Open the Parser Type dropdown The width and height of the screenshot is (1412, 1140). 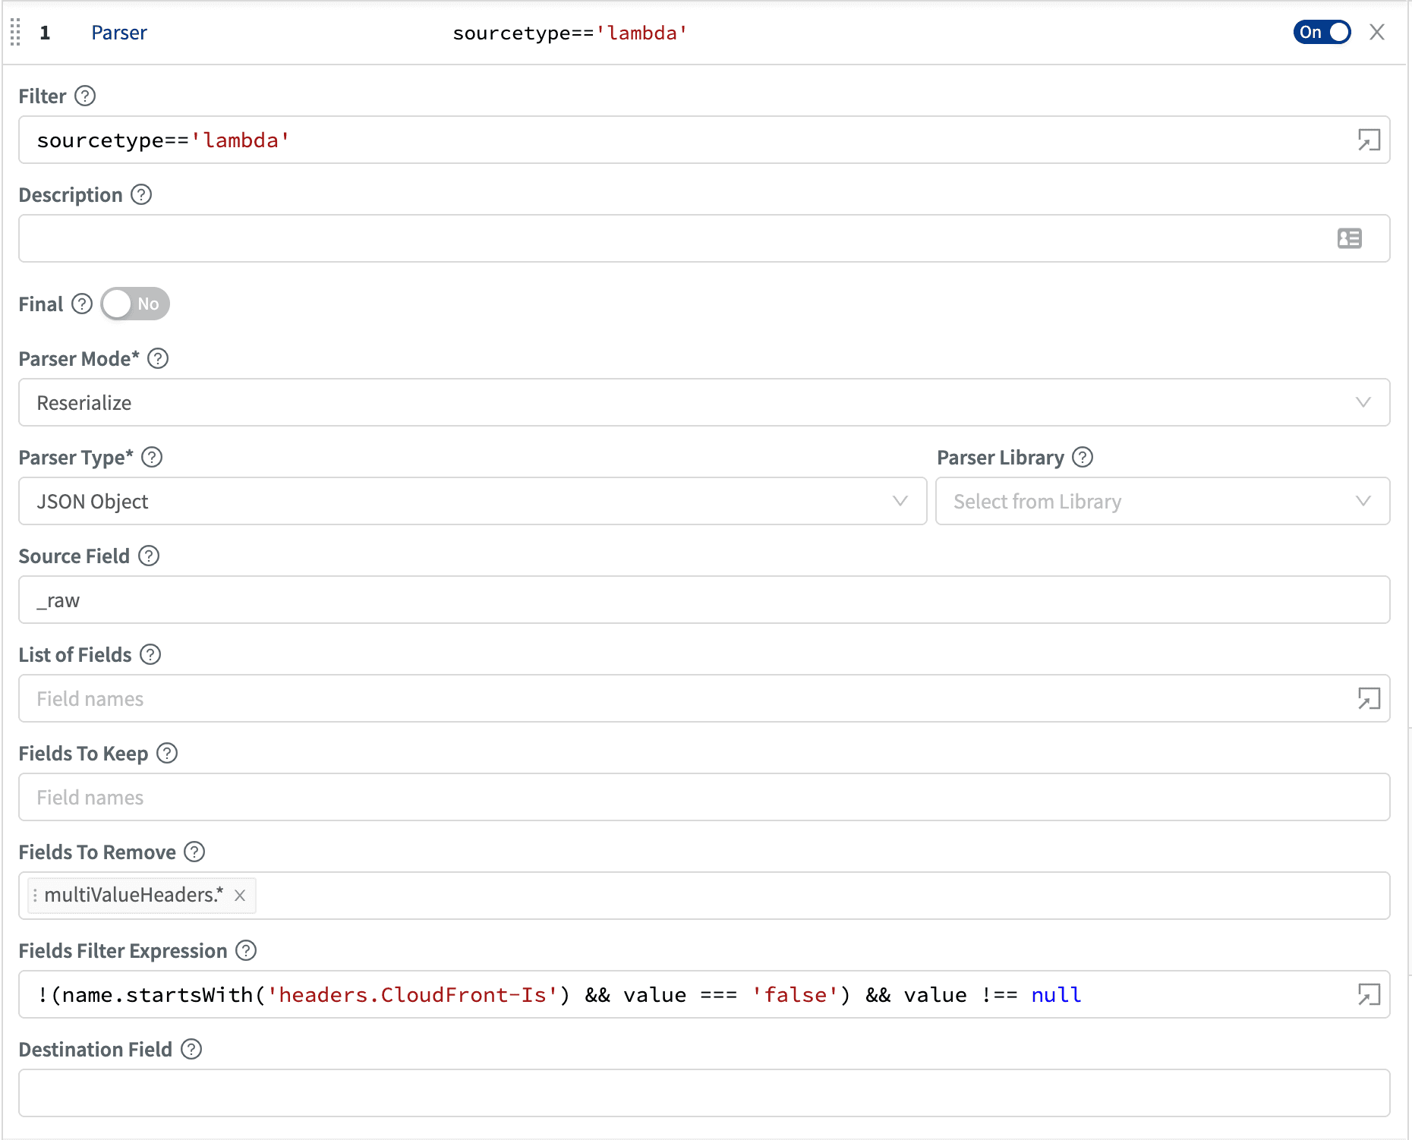(900, 501)
